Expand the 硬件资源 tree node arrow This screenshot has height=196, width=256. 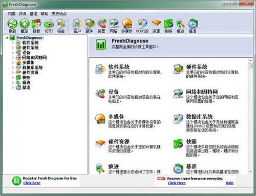tap(13, 72)
